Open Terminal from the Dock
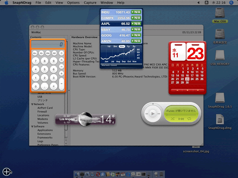238x178 pixels. point(144,174)
